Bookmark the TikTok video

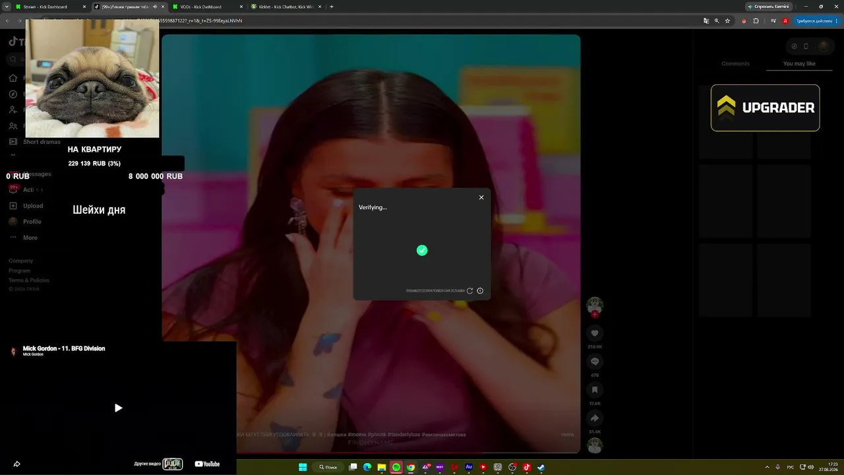tap(595, 390)
